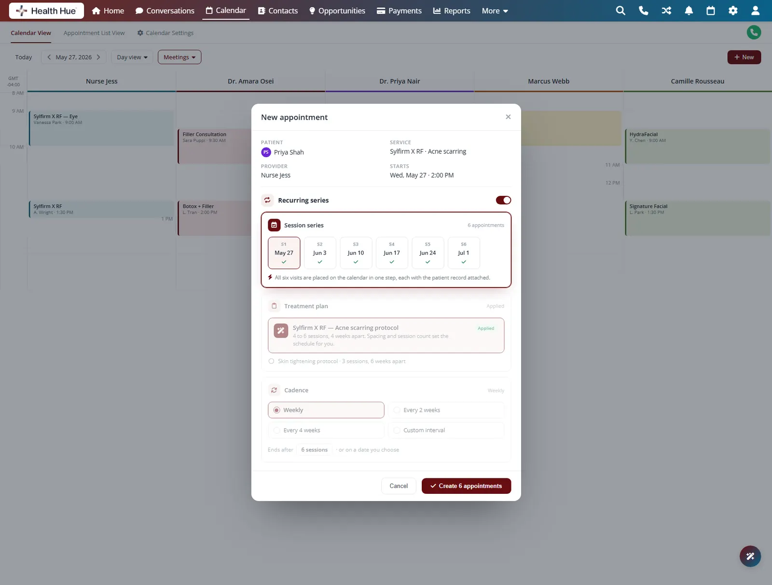Select session S4 Jun 17
772x585 pixels.
click(392, 253)
